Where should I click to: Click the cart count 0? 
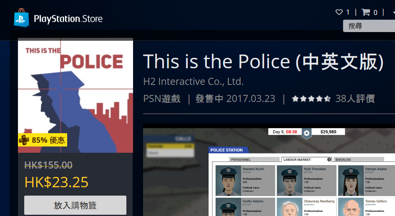point(375,12)
